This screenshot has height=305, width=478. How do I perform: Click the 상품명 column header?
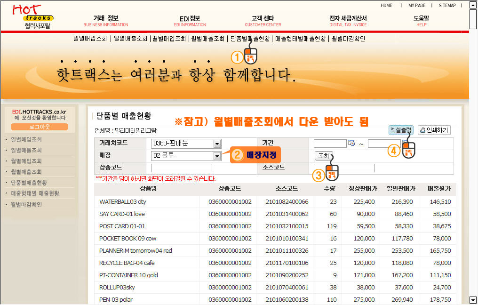148,188
